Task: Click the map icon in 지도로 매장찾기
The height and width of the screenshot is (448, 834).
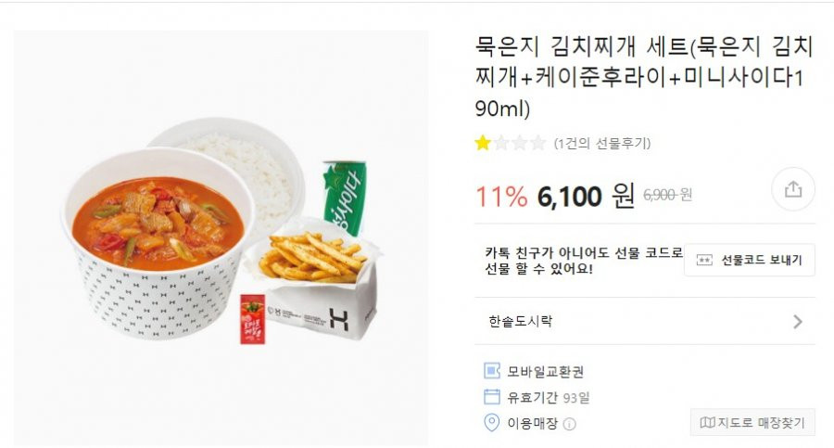Action: point(707,423)
